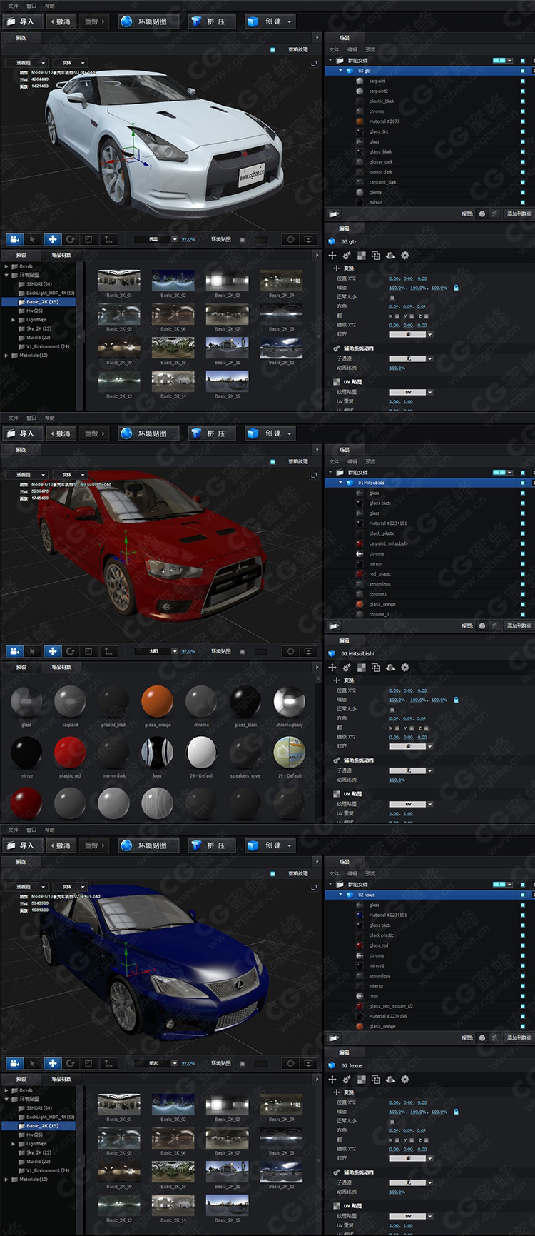Toggle visibility of chrome material in 01 Mitsubishi list

pos(523,553)
